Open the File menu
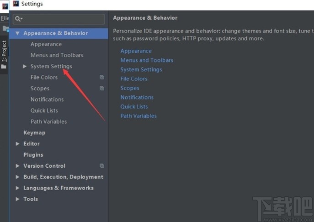This screenshot has width=314, height=222. coord(5,18)
